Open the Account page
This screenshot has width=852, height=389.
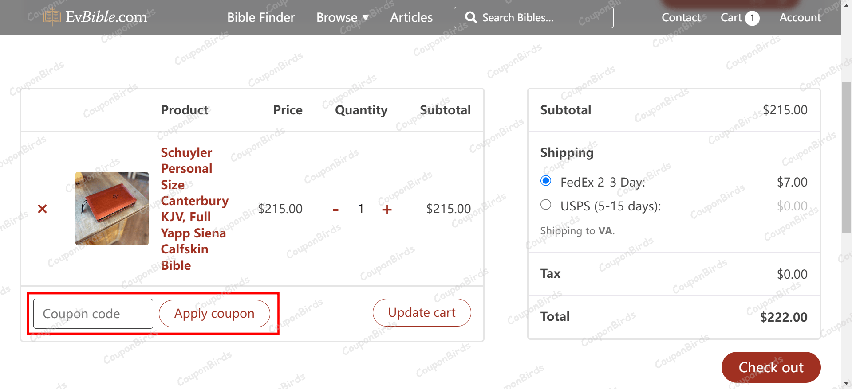(x=800, y=17)
